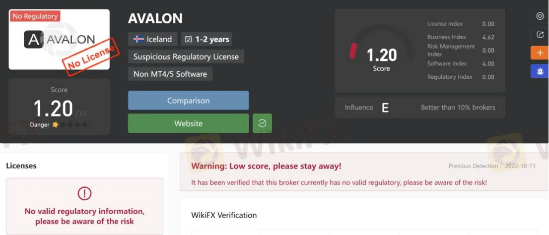Screen dimensions: 549x235
Task: Click the exclamation warning icon under Licenses
Action: (84, 193)
